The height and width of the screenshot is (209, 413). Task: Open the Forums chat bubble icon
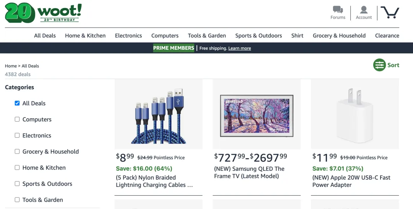pyautogui.click(x=338, y=10)
